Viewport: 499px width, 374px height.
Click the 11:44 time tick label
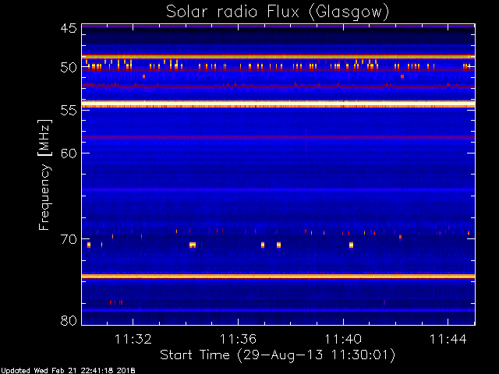pyautogui.click(x=448, y=339)
